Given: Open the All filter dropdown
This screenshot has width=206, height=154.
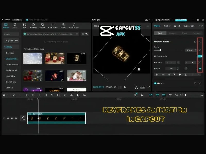Looking at the screenshot, I should 85,34.
